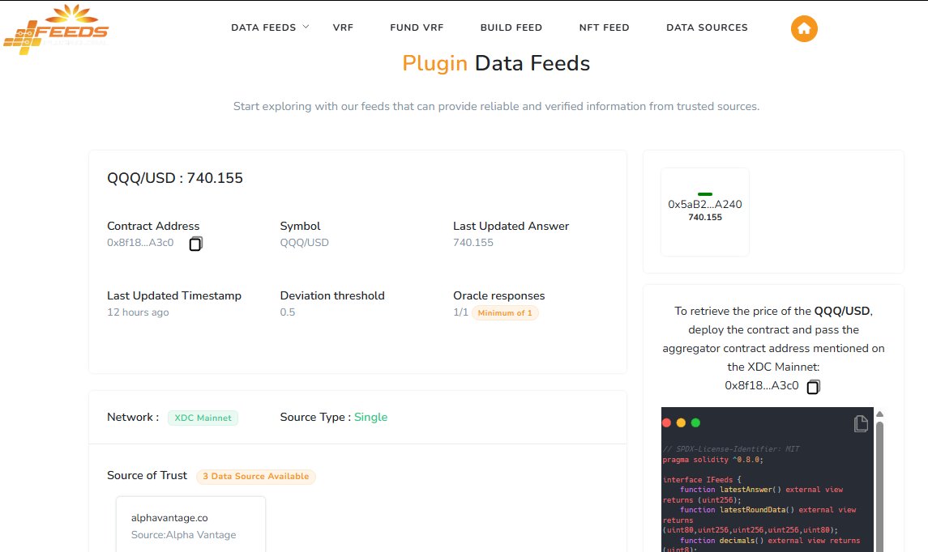928x552 pixels.
Task: Navigate to BUILD FEED
Action: [x=511, y=28]
